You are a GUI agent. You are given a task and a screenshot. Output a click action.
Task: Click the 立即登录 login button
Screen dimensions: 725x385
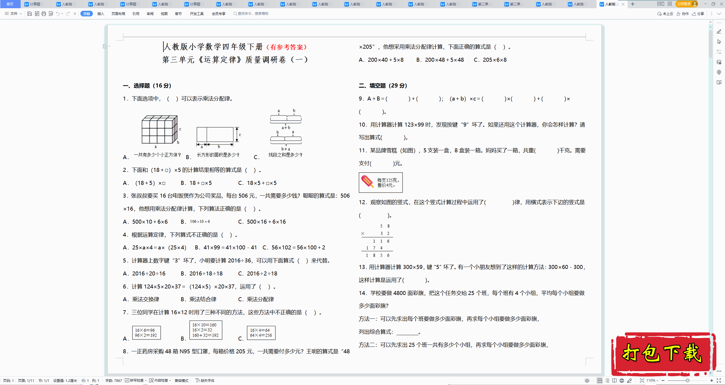(687, 4)
